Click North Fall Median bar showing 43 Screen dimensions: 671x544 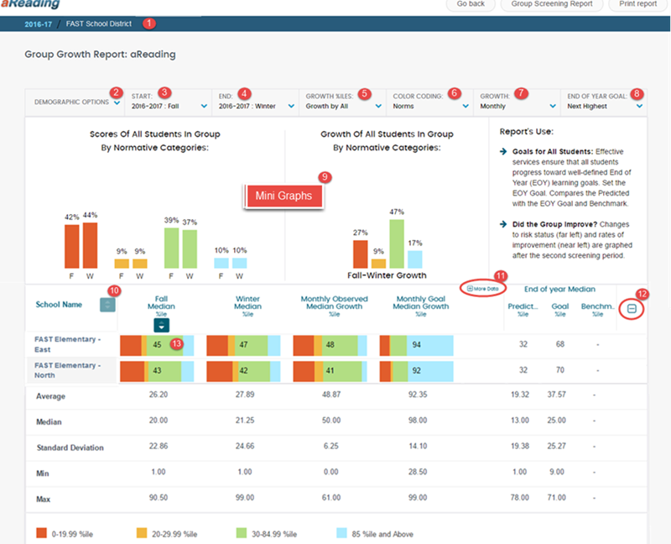157,371
